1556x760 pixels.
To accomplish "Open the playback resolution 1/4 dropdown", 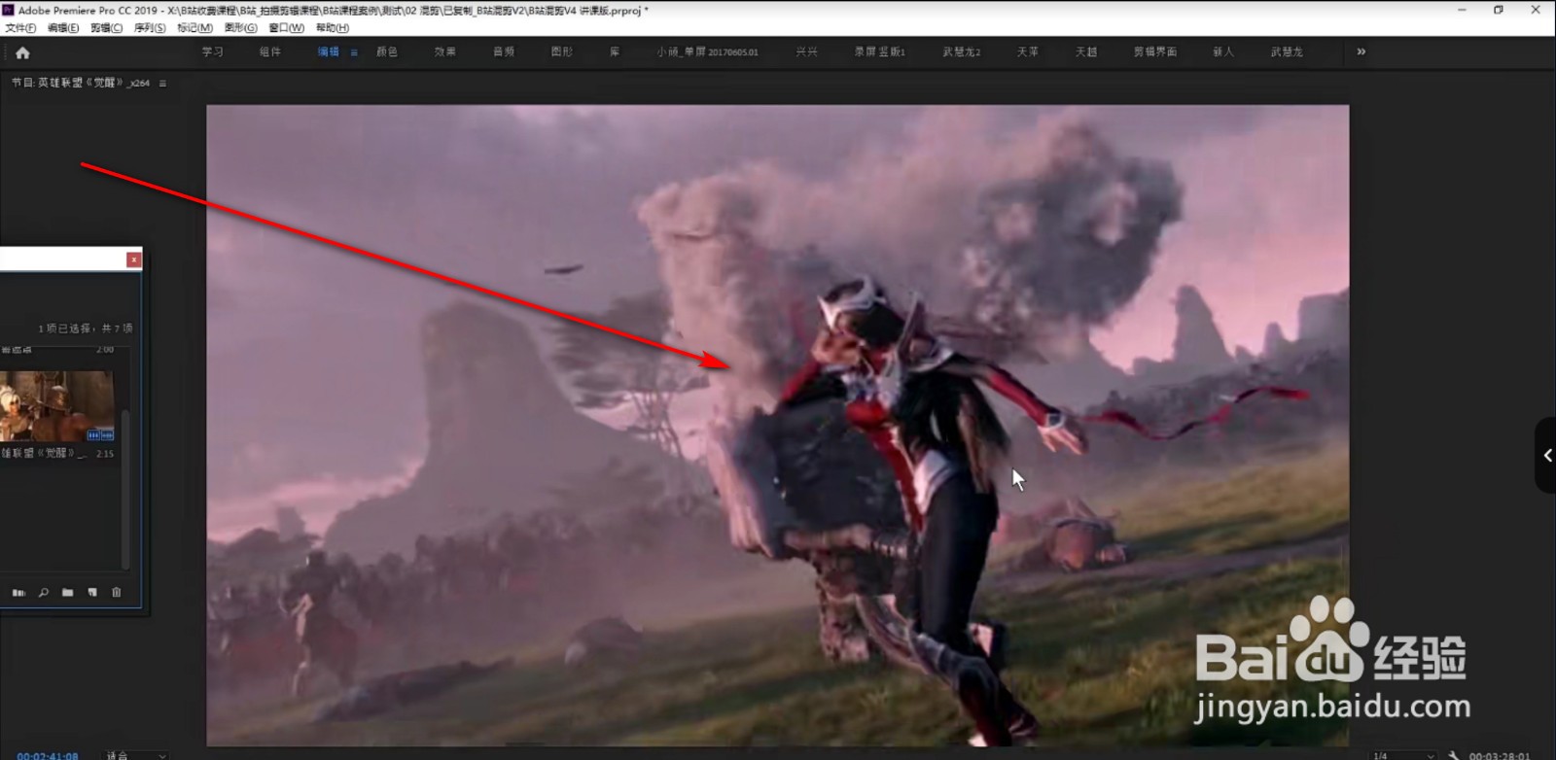I will point(1403,755).
